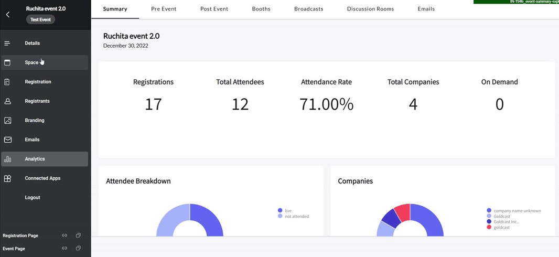This screenshot has height=257, width=559.
Task: Go to Registrants in the sidebar
Action: click(45, 101)
